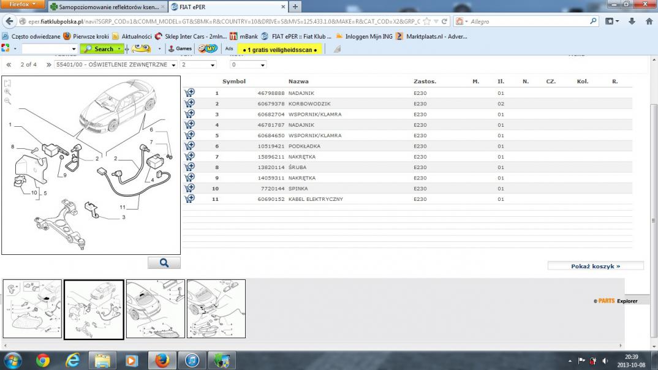Open Często odwiedzane bookmark

[31, 37]
